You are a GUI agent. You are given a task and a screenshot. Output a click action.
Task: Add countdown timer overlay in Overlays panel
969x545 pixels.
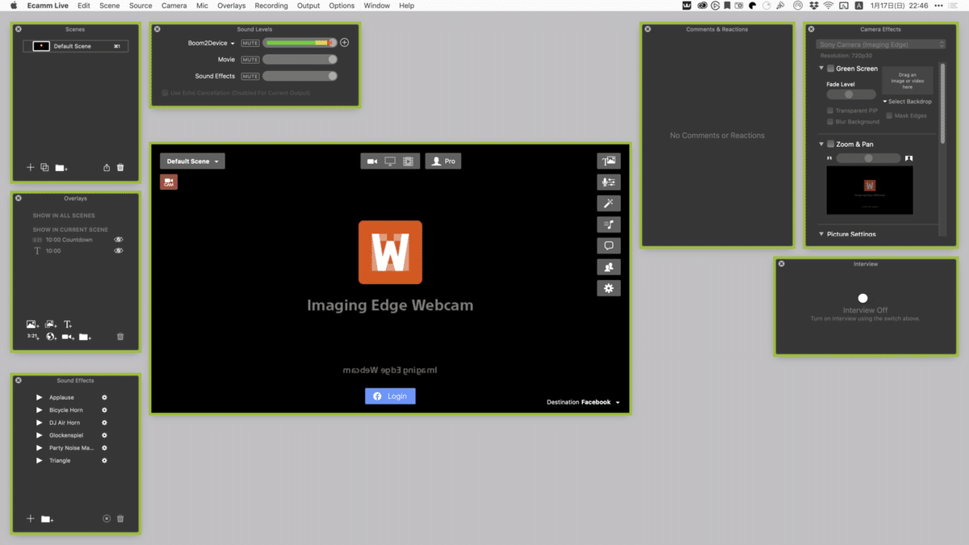[32, 336]
